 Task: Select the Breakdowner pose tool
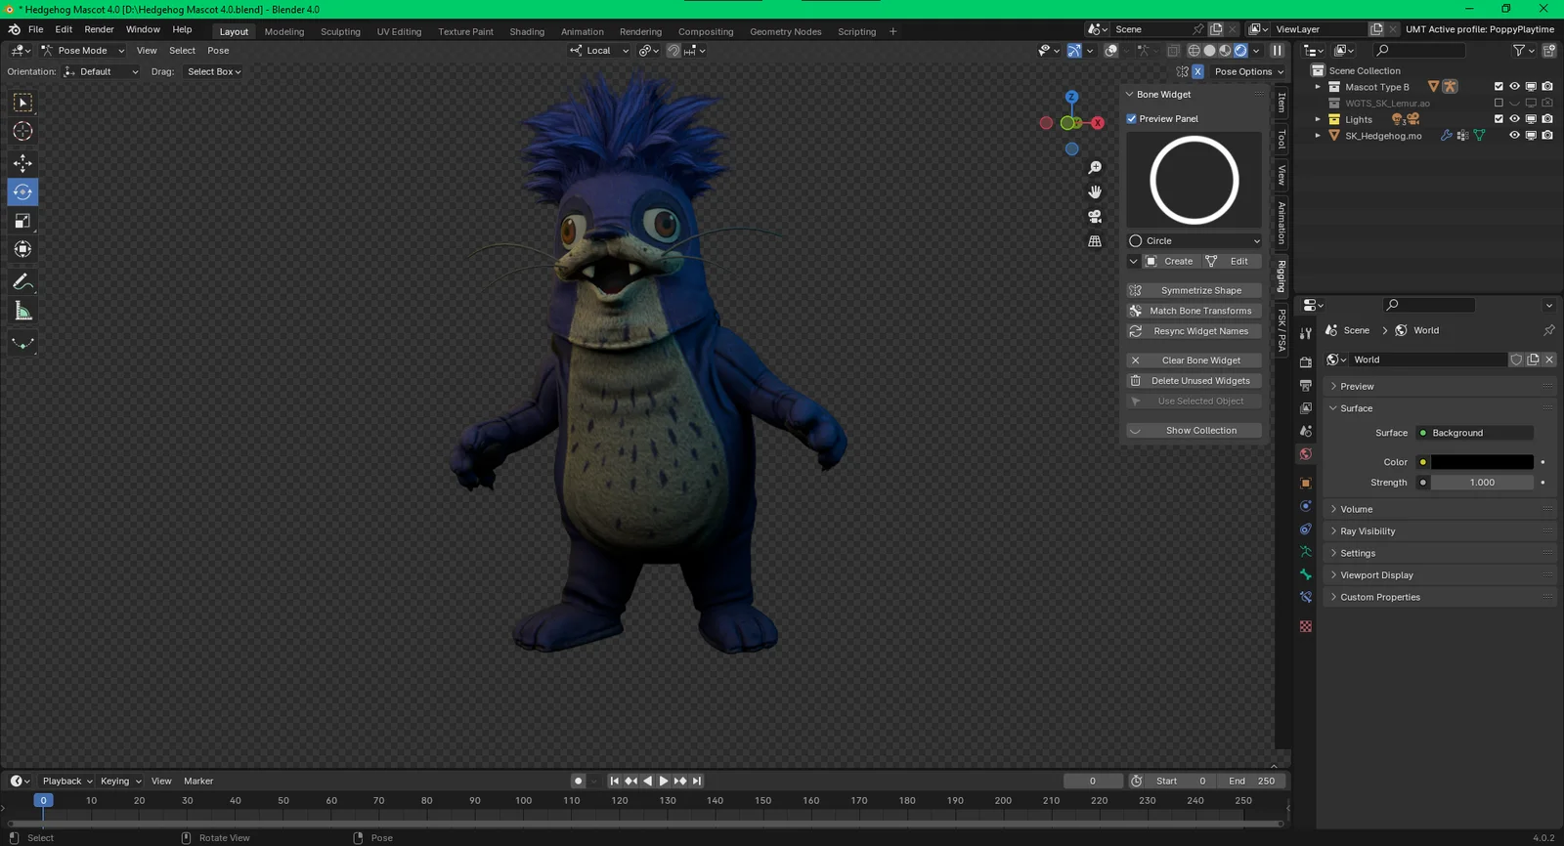click(x=22, y=343)
